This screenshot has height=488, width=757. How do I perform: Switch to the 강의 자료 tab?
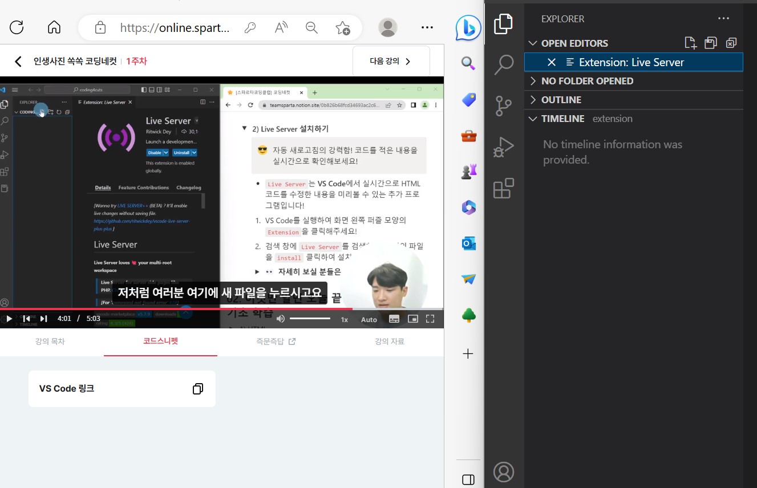pos(390,341)
